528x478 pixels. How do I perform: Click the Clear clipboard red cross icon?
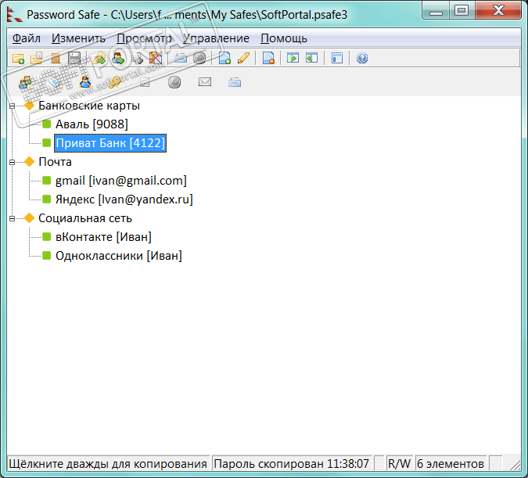click(156, 59)
